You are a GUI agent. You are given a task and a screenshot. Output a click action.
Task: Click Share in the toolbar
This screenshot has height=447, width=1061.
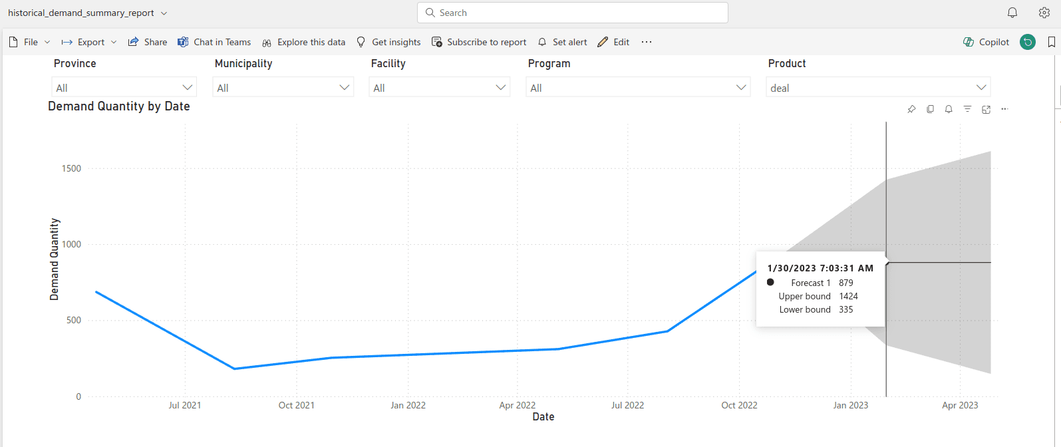[148, 42]
